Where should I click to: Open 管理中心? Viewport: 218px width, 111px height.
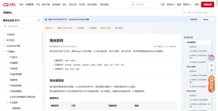[187, 4]
